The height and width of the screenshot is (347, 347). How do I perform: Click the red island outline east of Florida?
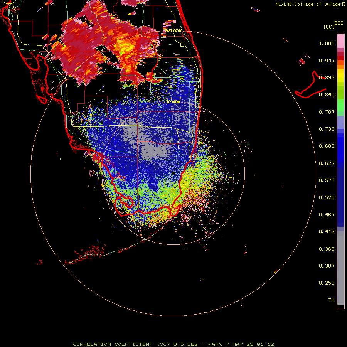[311, 85]
